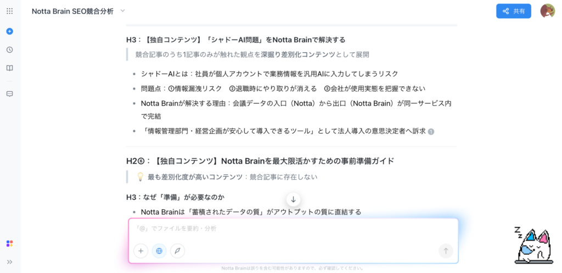
Task: Toggle the leaf mode button in input box
Action: pyautogui.click(x=177, y=251)
